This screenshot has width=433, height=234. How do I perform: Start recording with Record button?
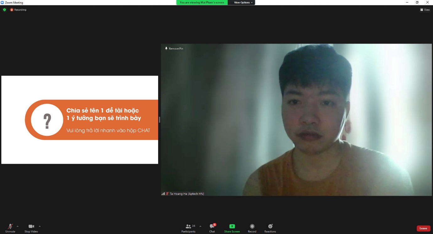coord(252,228)
